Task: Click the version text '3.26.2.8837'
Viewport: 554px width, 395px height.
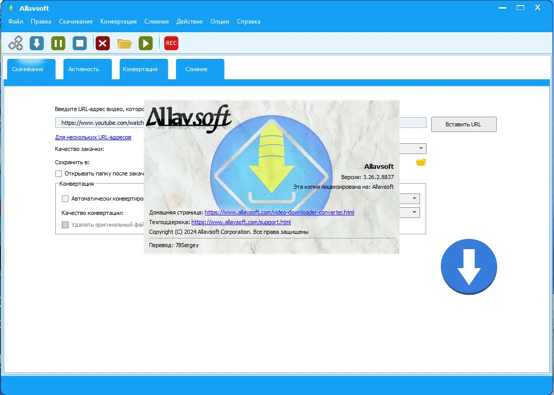Action: pyautogui.click(x=379, y=177)
